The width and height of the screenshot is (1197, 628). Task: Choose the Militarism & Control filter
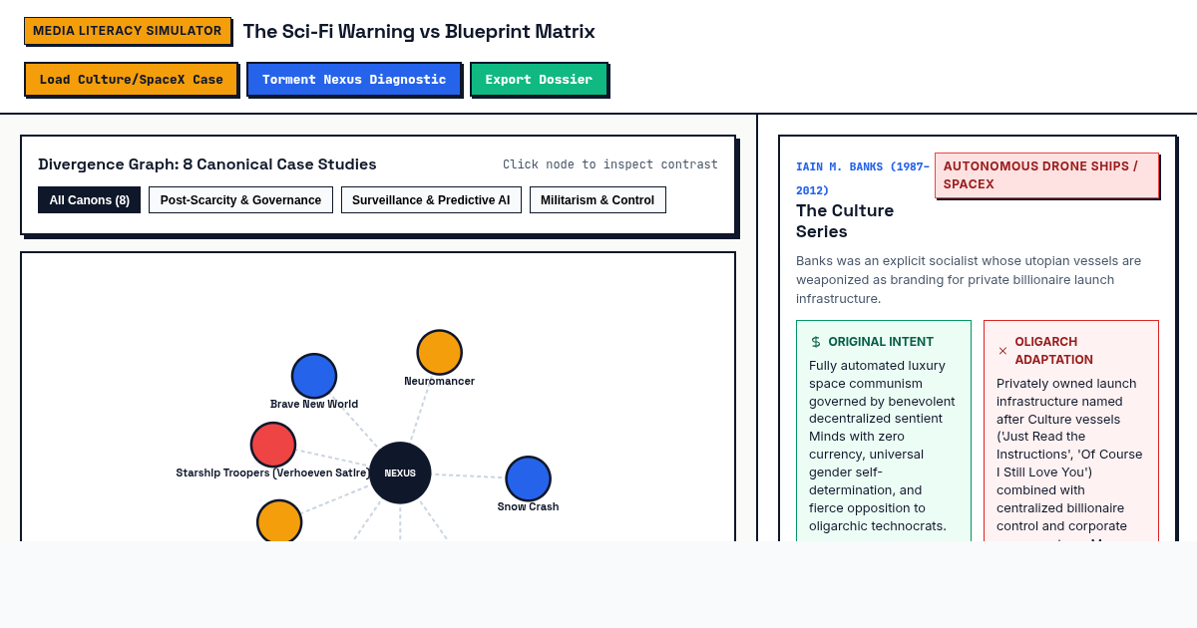click(598, 200)
